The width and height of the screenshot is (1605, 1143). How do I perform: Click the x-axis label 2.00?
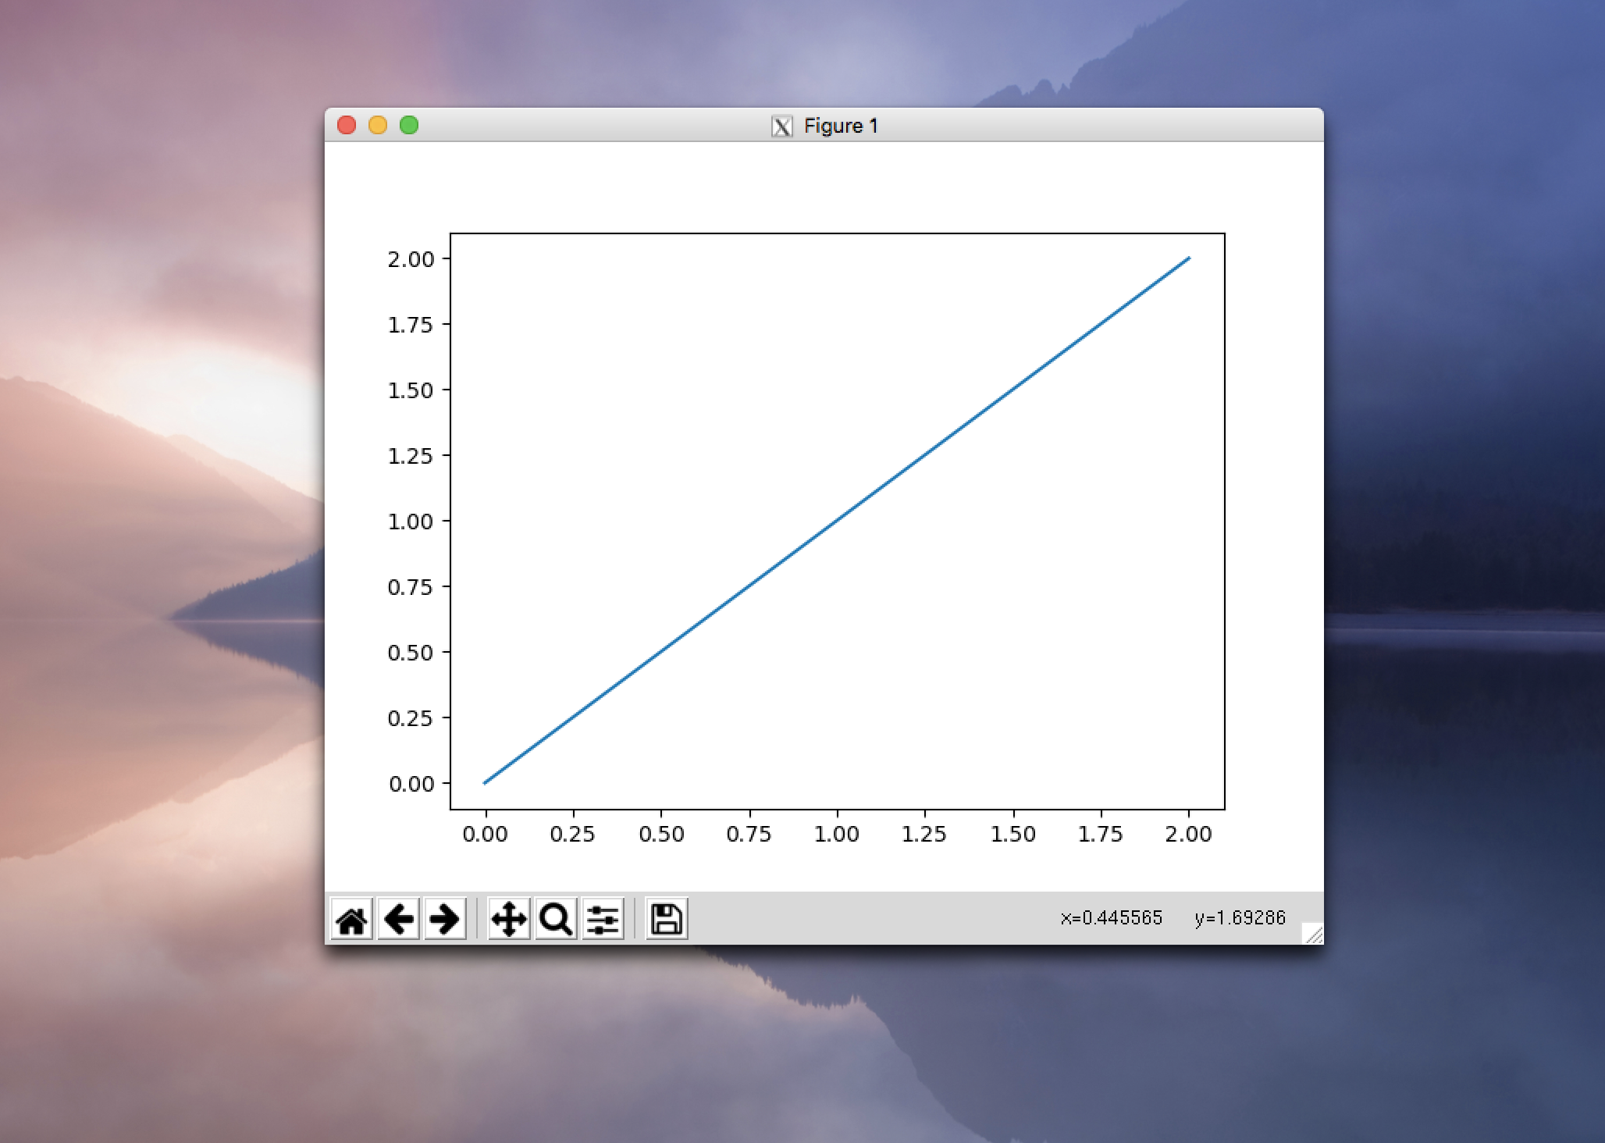pos(1189,835)
